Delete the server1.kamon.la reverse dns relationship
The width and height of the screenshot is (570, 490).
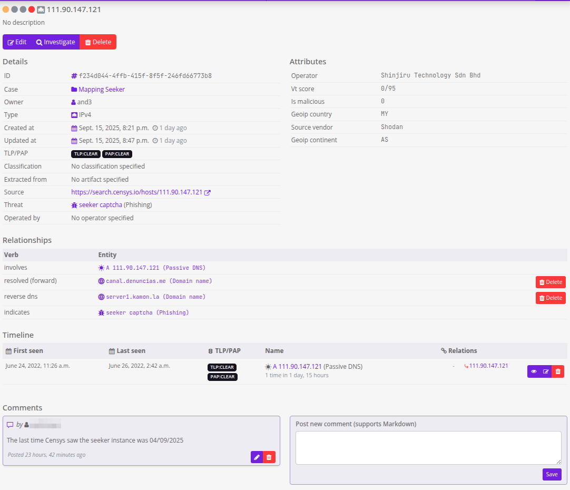point(551,298)
